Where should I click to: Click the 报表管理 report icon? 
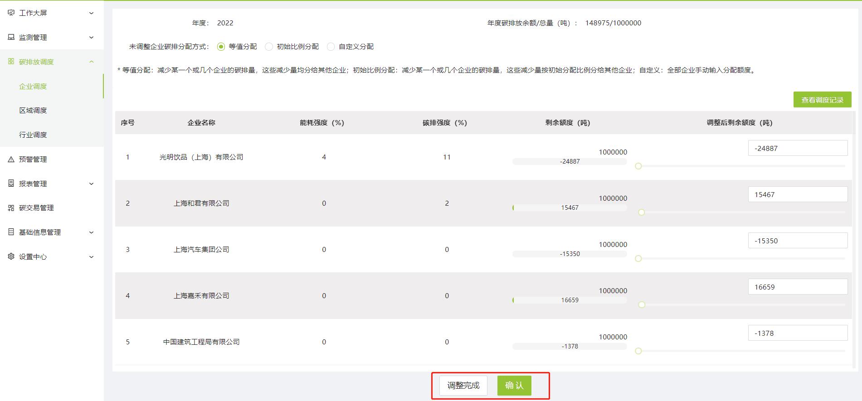(x=11, y=184)
